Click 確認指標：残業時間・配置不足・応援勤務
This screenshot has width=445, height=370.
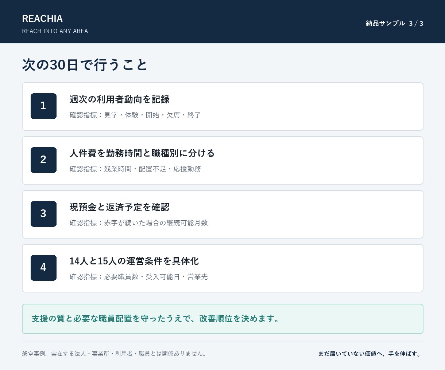[135, 169]
